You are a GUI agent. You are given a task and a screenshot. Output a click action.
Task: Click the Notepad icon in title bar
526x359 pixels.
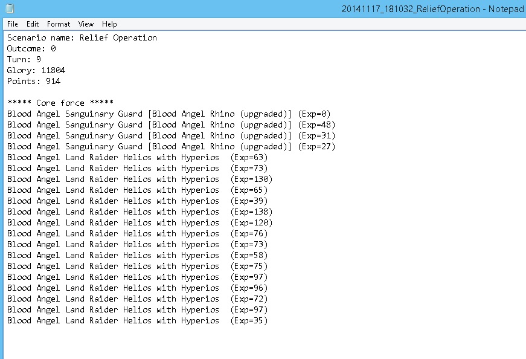10,8
